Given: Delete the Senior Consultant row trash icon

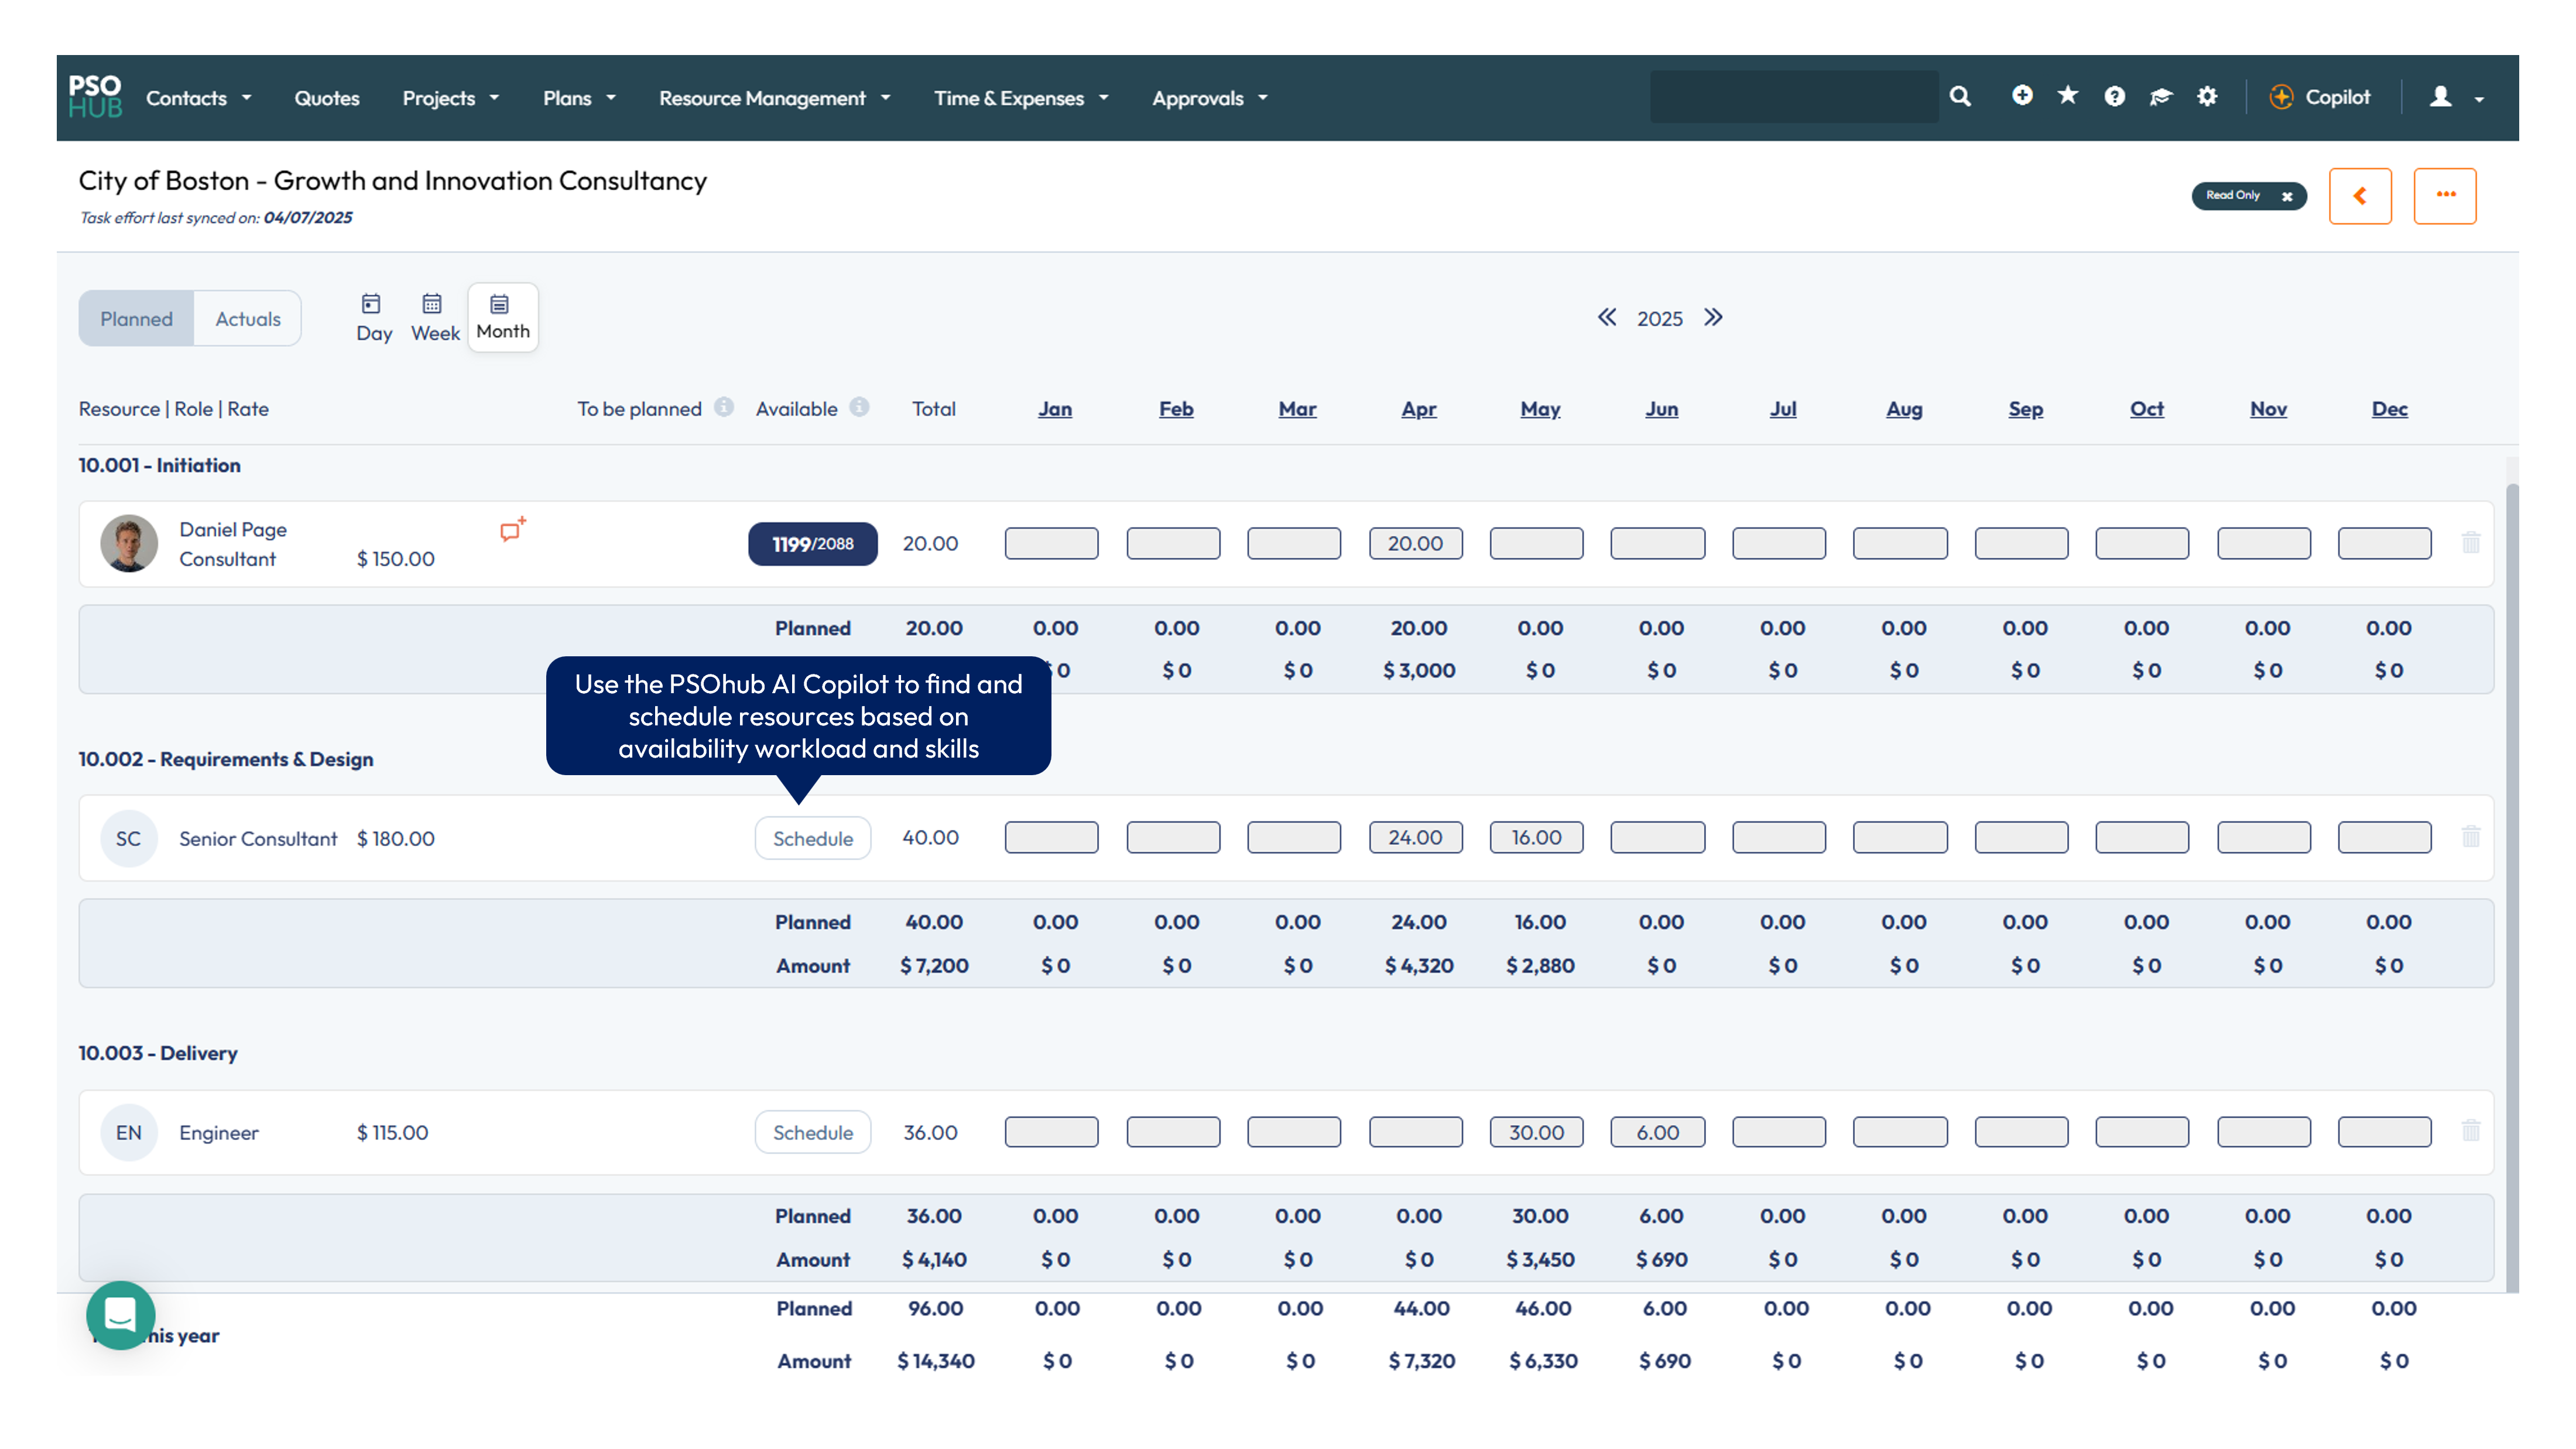Looking at the screenshot, I should click(2470, 837).
